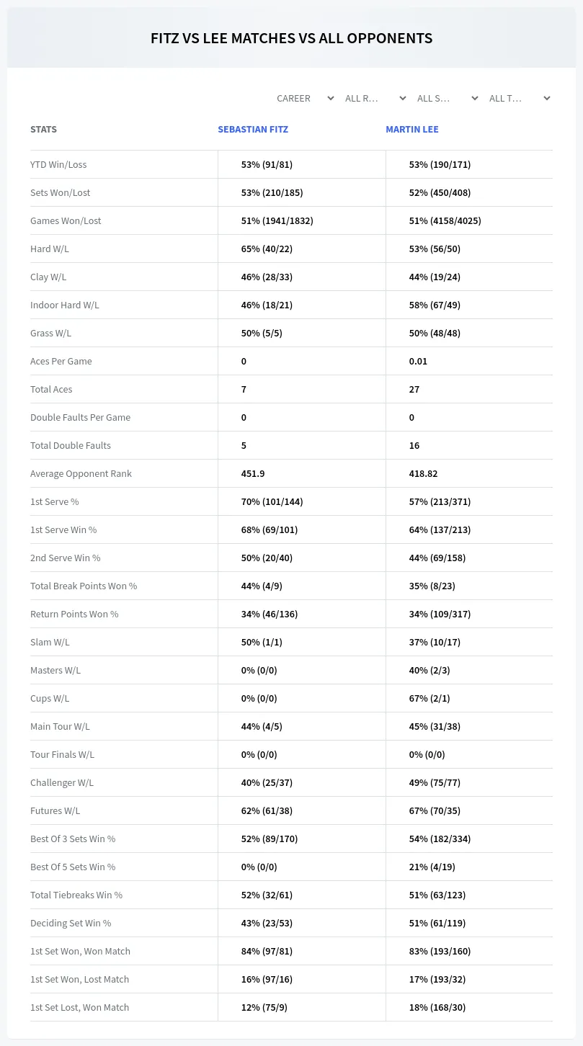Select the Challenger W/L row label
The height and width of the screenshot is (1046, 583).
point(62,782)
